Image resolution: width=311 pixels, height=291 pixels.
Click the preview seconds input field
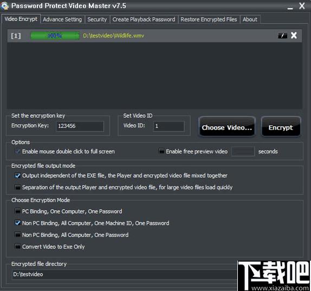[243, 152]
